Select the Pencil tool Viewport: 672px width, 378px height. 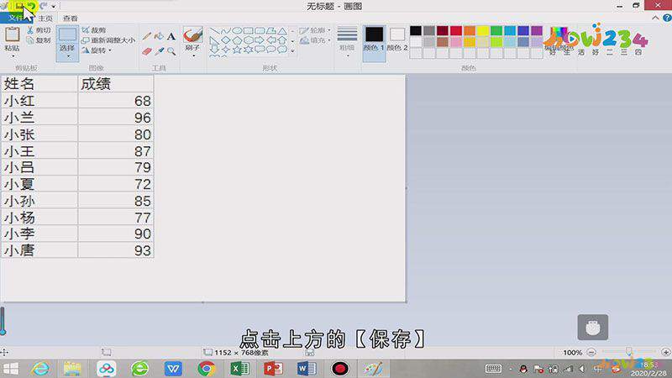tap(147, 36)
